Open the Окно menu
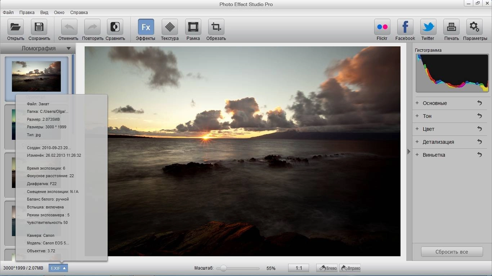492x276 pixels. click(59, 12)
